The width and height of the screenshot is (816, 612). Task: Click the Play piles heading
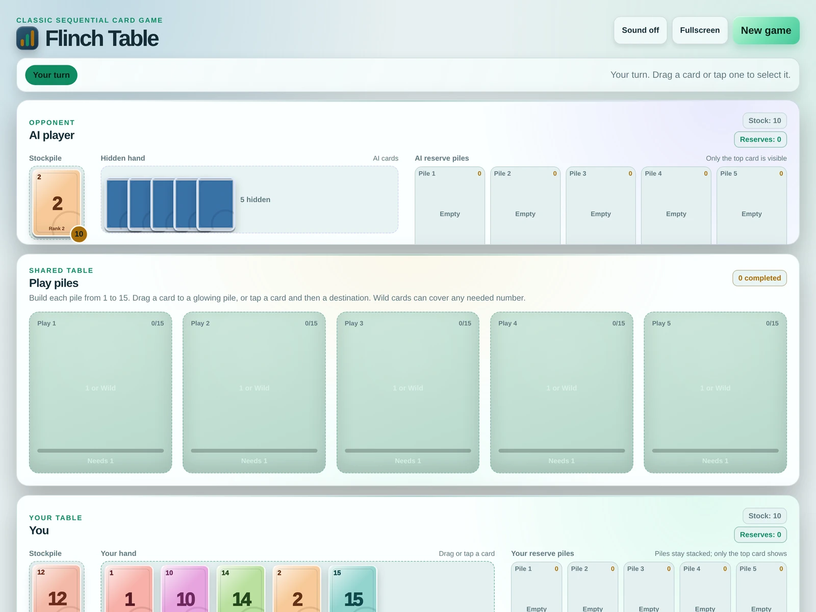tap(54, 283)
